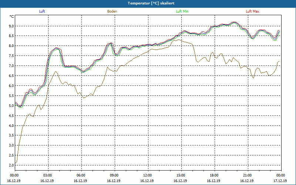Click the 21:00 time axis label

pyautogui.click(x=247, y=175)
